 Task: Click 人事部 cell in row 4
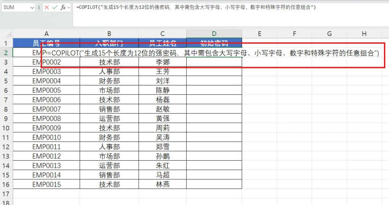(109, 71)
